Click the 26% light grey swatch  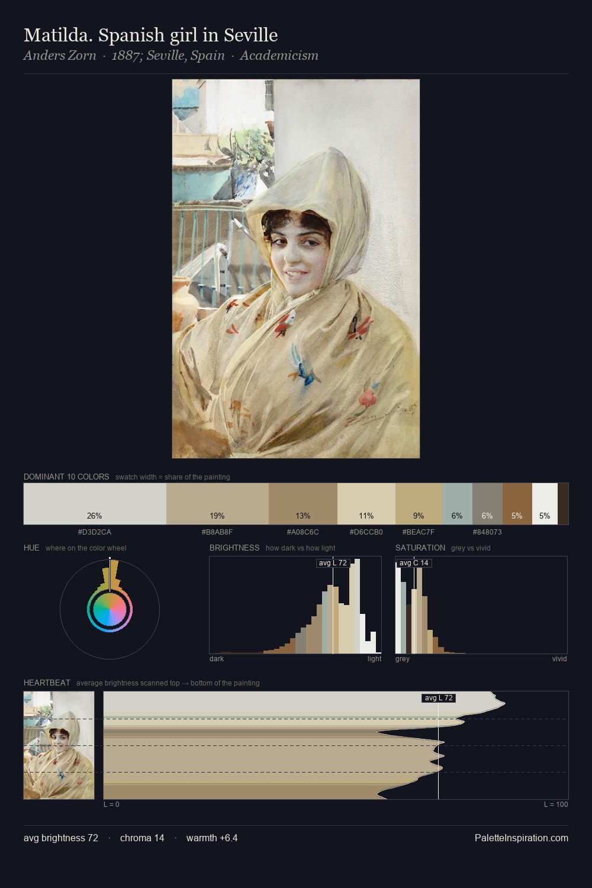pyautogui.click(x=95, y=504)
